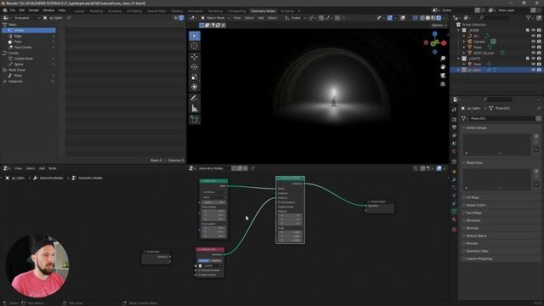This screenshot has width=544, height=306.
Task: Select the Add Cube tool
Action: [195, 119]
